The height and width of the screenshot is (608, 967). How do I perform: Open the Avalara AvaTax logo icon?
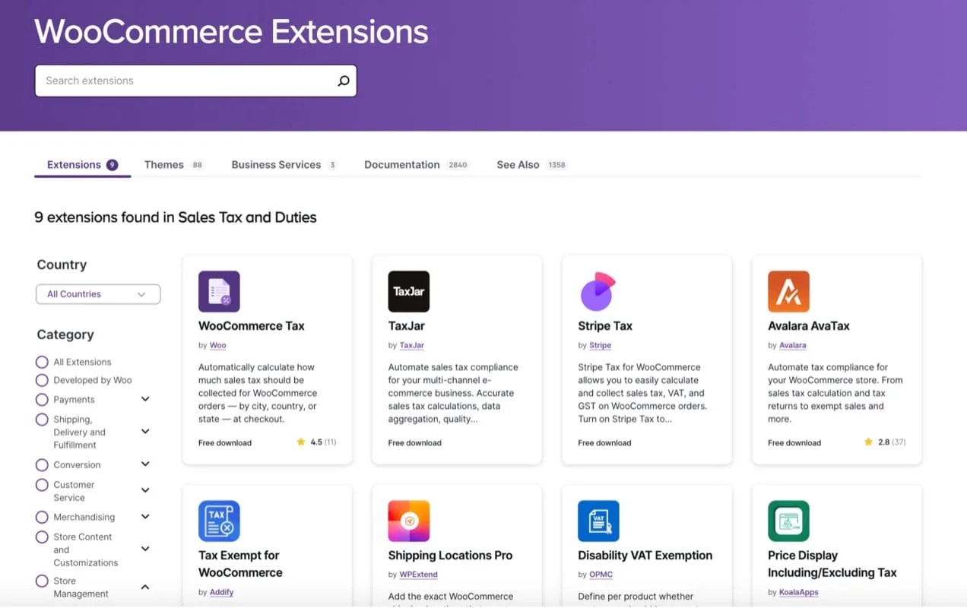click(788, 291)
